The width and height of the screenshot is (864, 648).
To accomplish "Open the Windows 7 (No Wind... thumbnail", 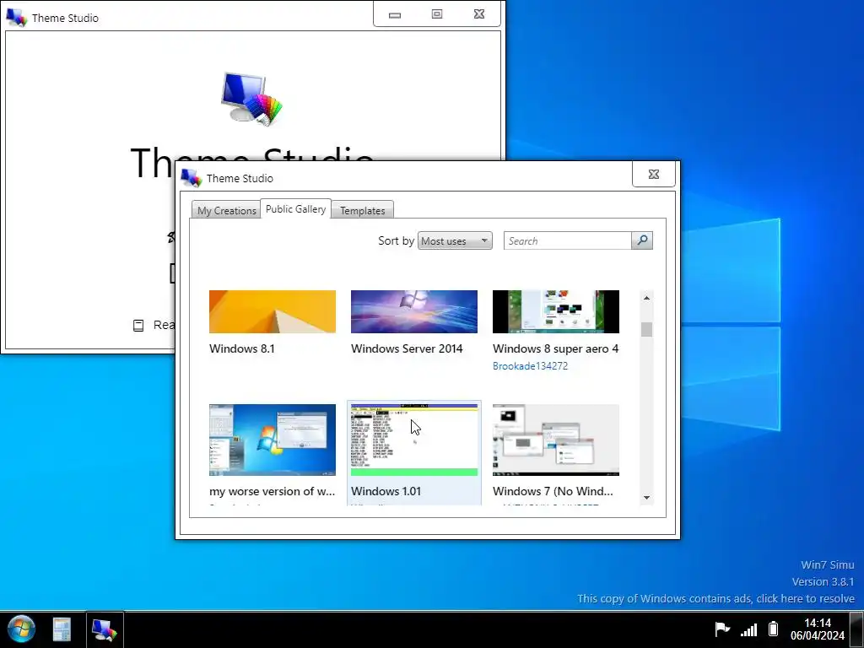I will point(556,440).
